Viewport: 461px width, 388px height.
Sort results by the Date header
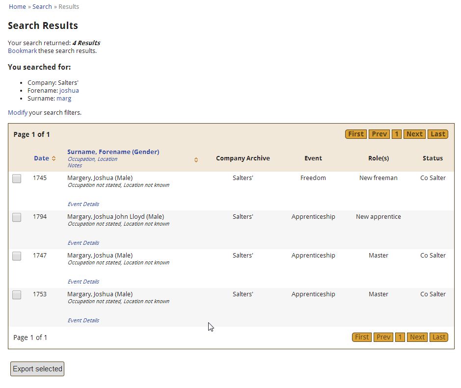pyautogui.click(x=41, y=158)
